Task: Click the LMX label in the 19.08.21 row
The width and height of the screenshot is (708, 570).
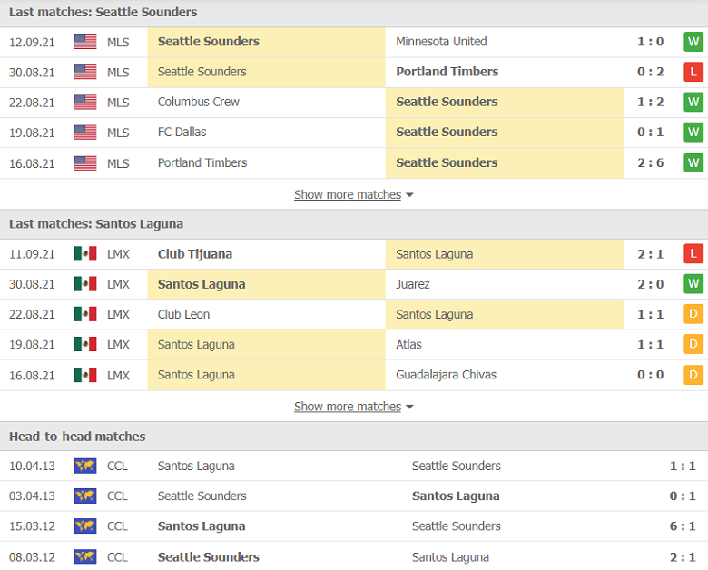Action: click(x=118, y=345)
